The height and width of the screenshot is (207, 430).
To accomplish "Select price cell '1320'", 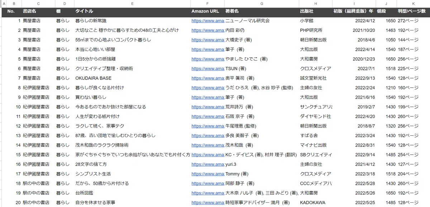I will pyautogui.click(x=386, y=126).
